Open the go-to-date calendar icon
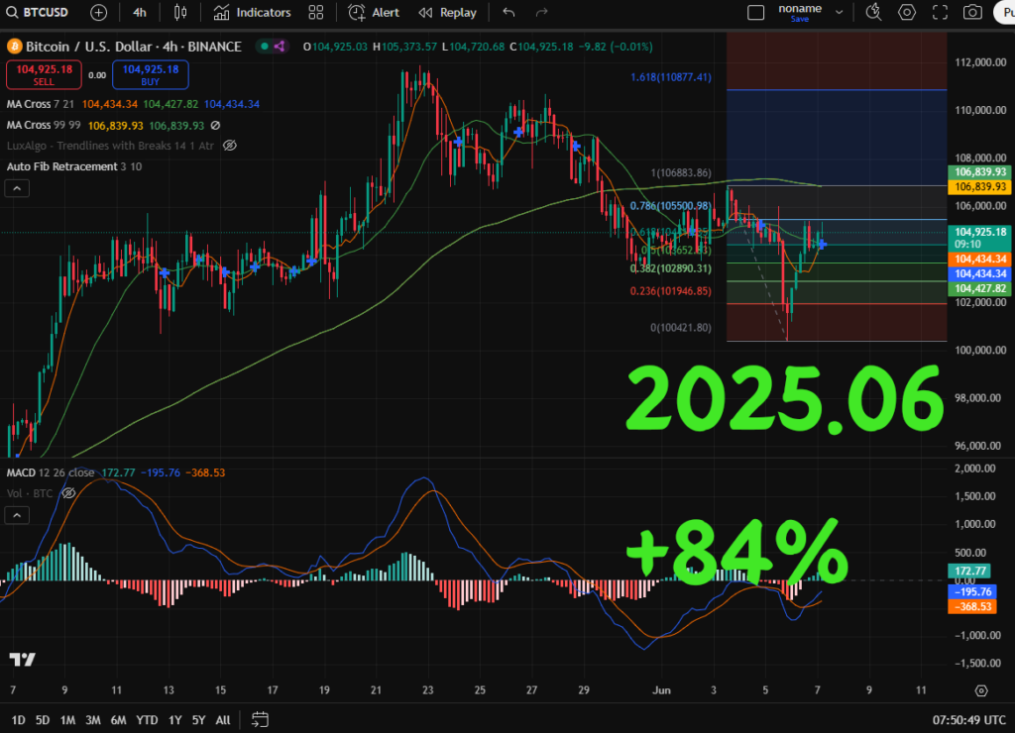 [x=261, y=719]
